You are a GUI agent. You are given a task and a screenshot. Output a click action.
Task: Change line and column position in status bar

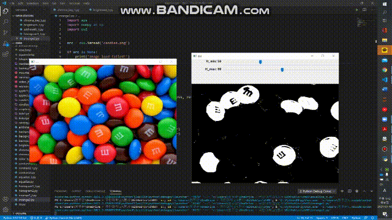tap(304, 218)
